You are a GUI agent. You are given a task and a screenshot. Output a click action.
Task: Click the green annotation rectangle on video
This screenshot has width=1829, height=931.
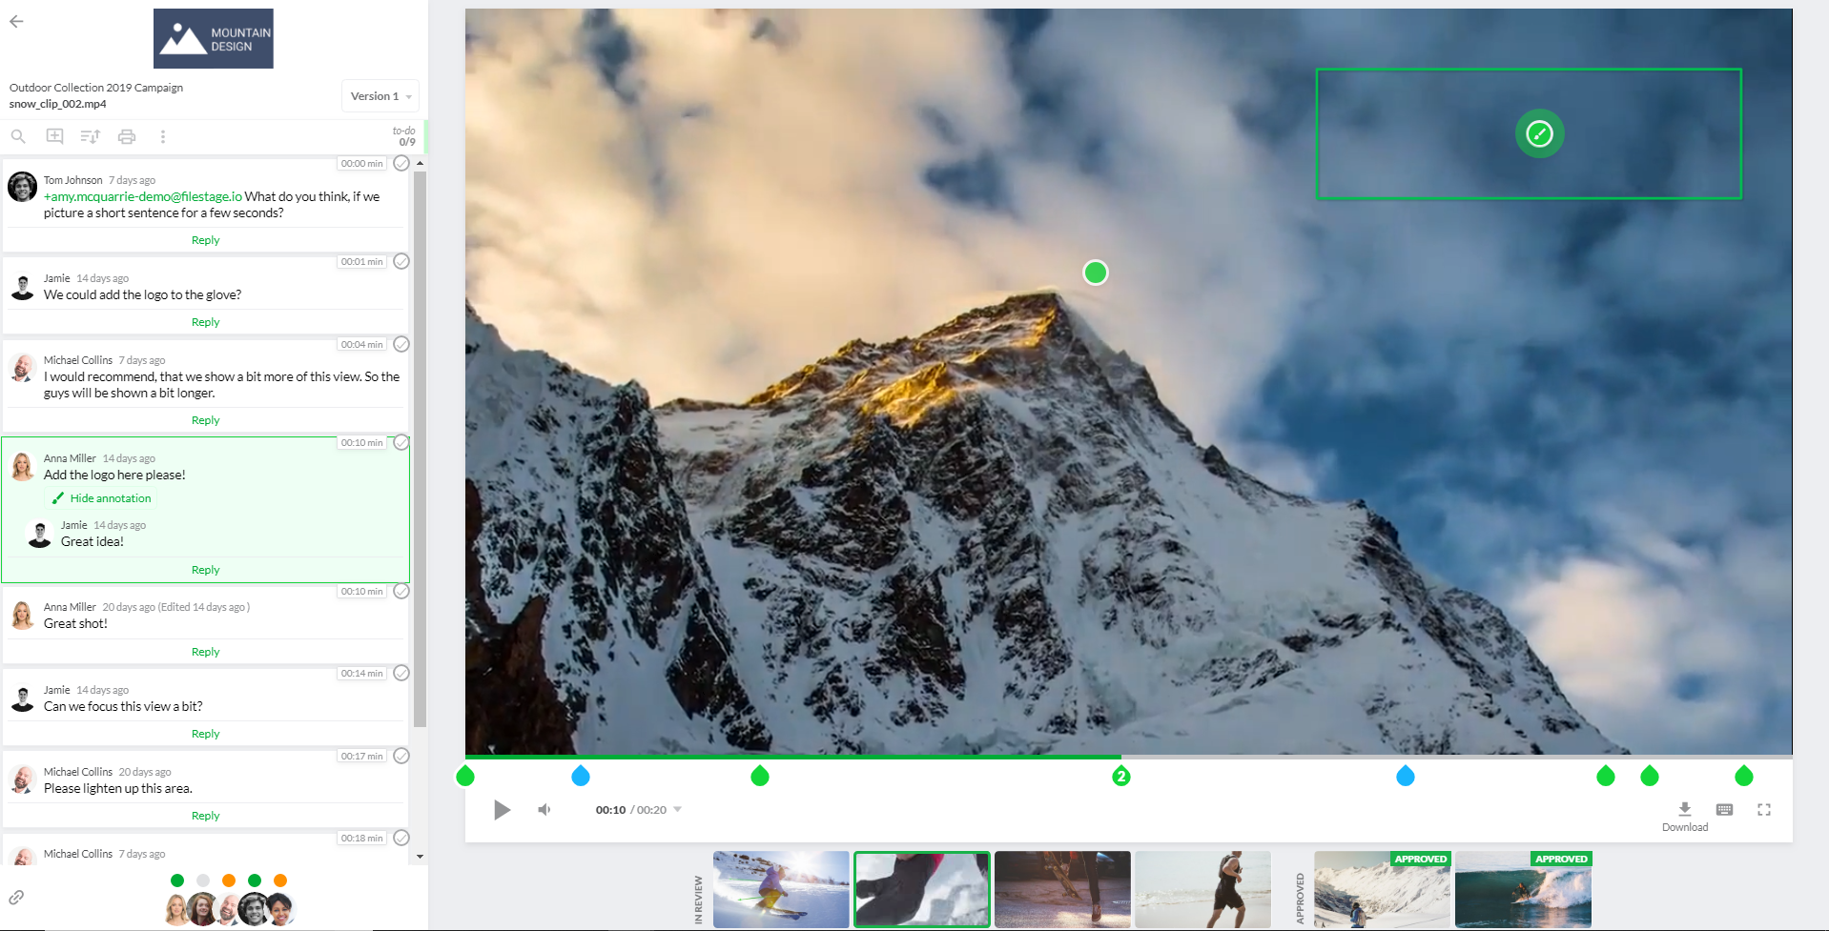[x=1529, y=133]
